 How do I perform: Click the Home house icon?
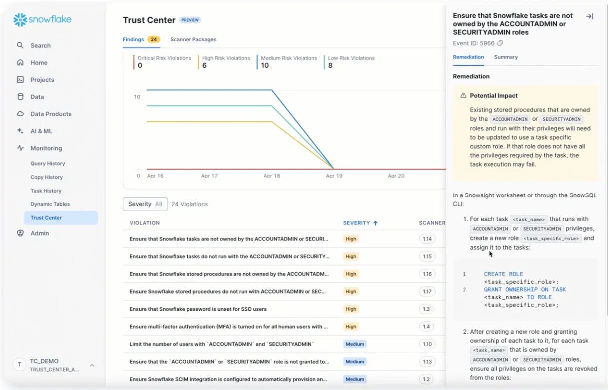(x=20, y=62)
